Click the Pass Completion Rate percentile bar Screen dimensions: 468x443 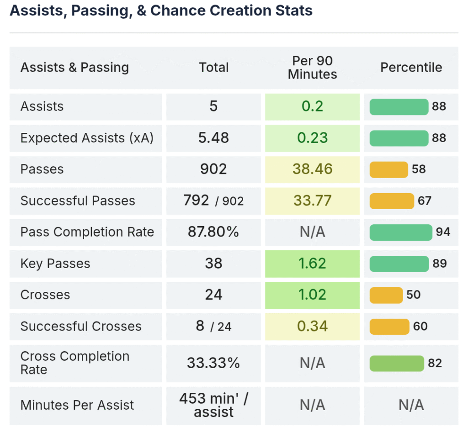pyautogui.click(x=400, y=232)
